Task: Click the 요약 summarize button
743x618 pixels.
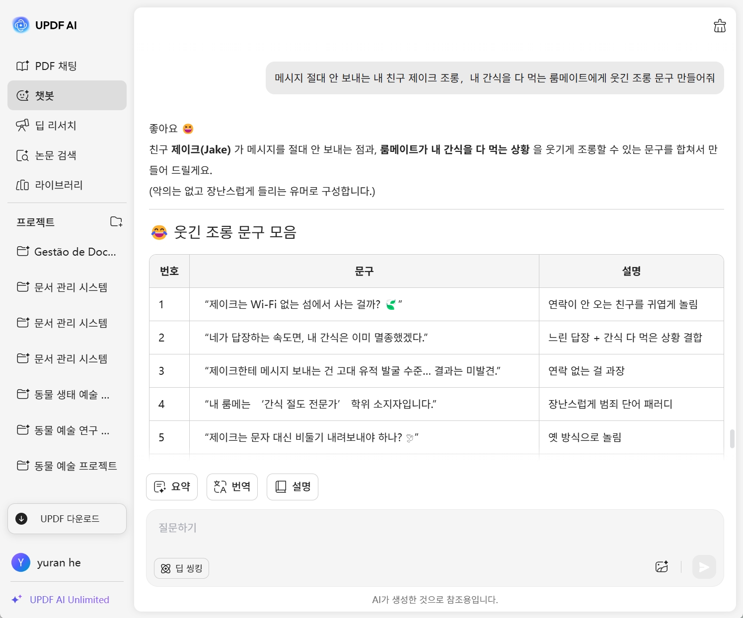Action: click(x=172, y=486)
